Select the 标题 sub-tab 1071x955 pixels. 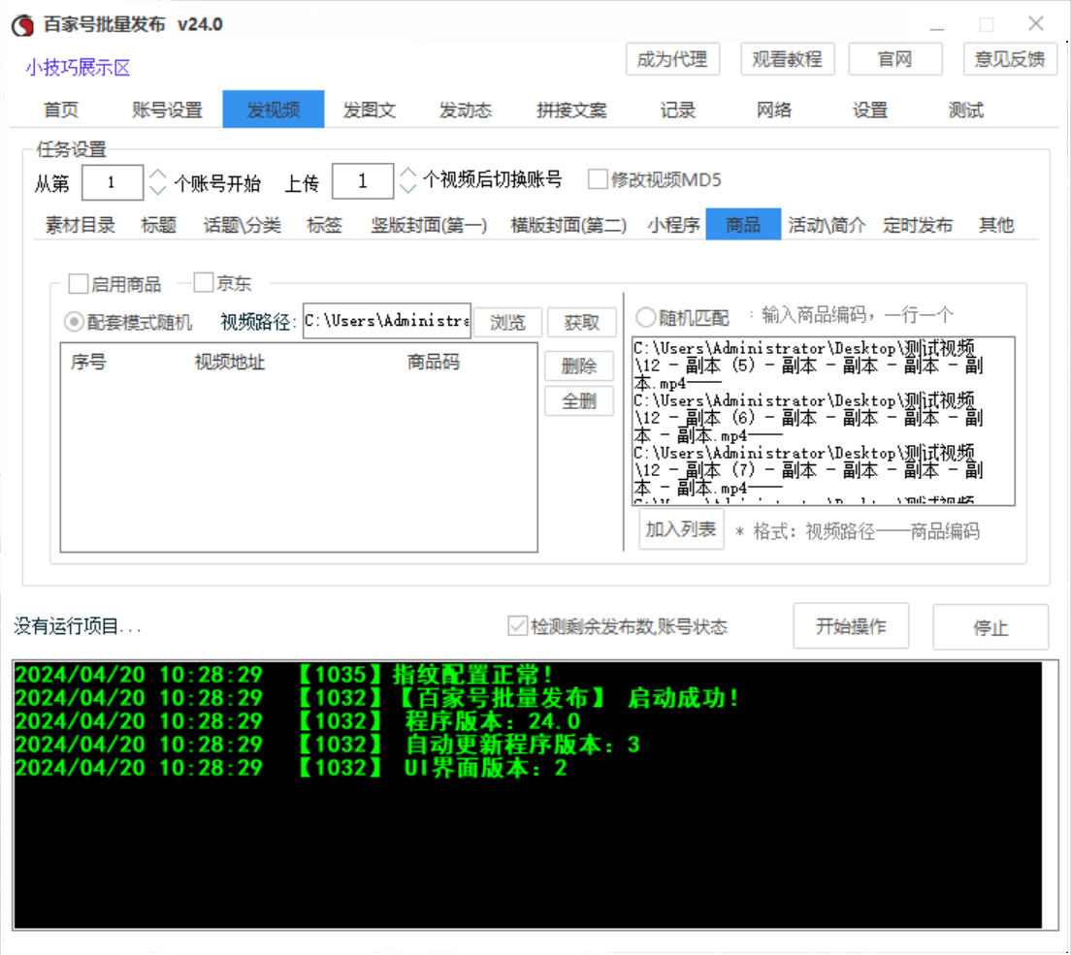(158, 225)
